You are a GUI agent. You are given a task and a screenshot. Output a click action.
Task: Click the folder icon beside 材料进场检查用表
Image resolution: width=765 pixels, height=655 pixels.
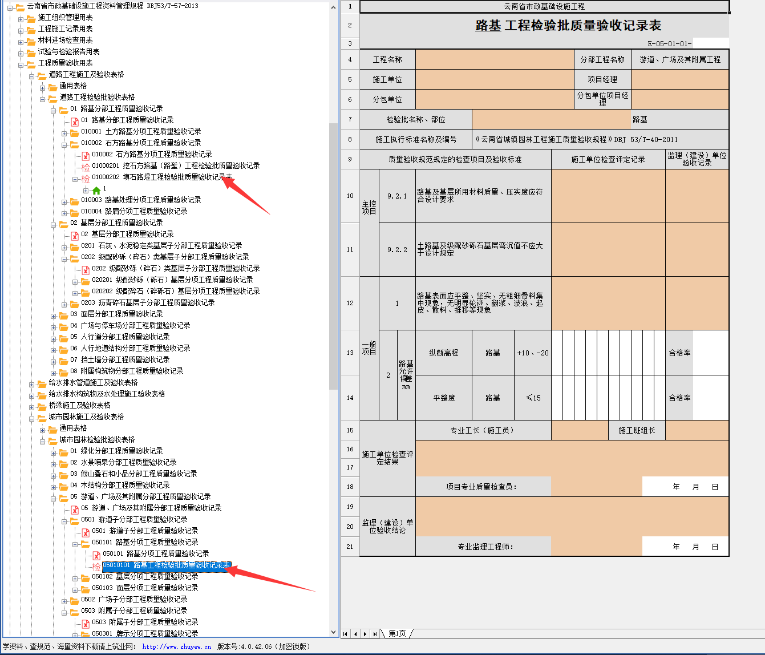(30, 41)
